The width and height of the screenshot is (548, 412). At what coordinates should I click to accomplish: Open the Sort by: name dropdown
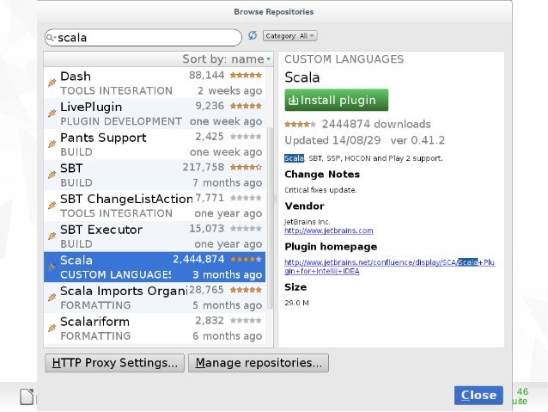tap(227, 58)
